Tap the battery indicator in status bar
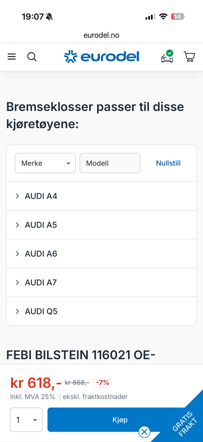The height and width of the screenshot is (442, 203). 178,17
